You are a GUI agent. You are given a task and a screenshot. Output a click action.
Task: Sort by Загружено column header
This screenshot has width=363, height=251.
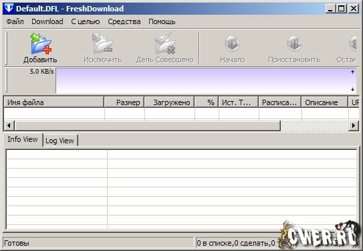tap(169, 102)
